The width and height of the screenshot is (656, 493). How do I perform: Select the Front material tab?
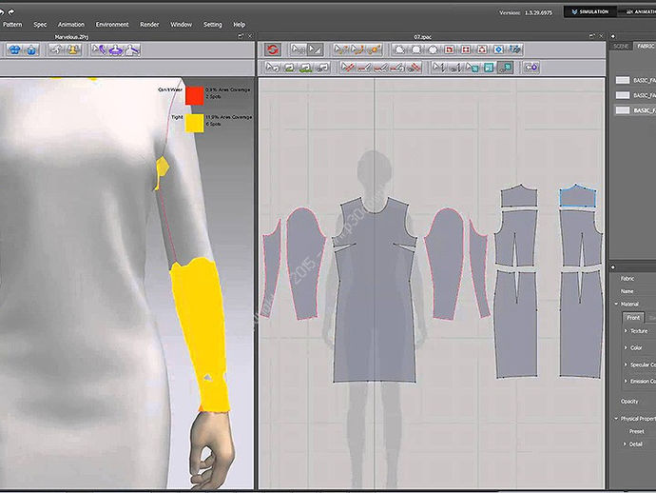pyautogui.click(x=633, y=318)
